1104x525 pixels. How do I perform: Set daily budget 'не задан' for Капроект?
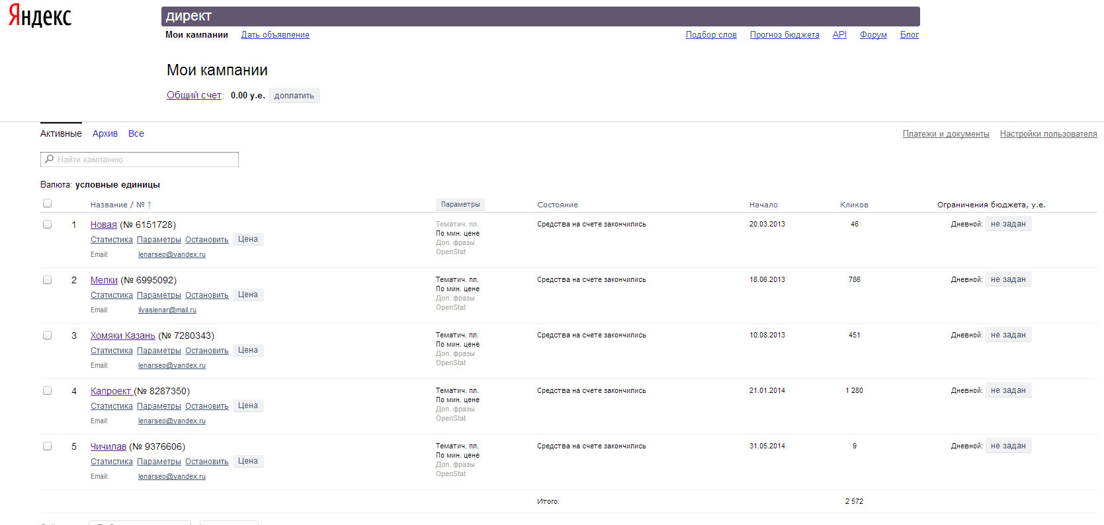[x=1008, y=390]
